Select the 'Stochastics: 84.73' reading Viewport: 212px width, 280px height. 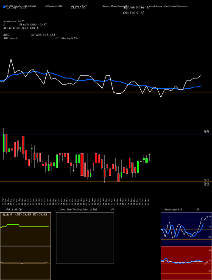(14, 21)
